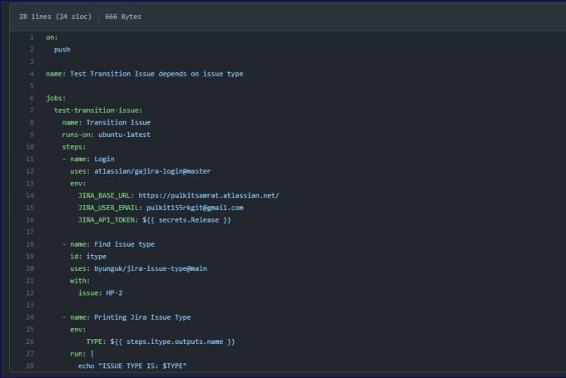566x378 pixels.
Task: Click the 'itype' id value
Action: (x=97, y=257)
